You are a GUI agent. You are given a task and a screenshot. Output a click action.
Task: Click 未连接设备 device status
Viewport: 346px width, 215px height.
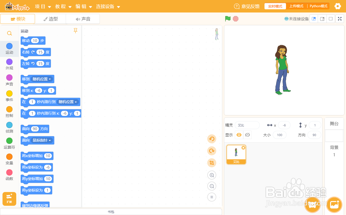point(297,19)
